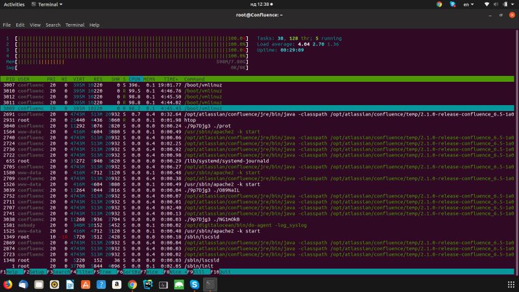Screen dimensions: 519x292
Task: Open Rhythmbox music player in dock
Action: (x=54, y=284)
